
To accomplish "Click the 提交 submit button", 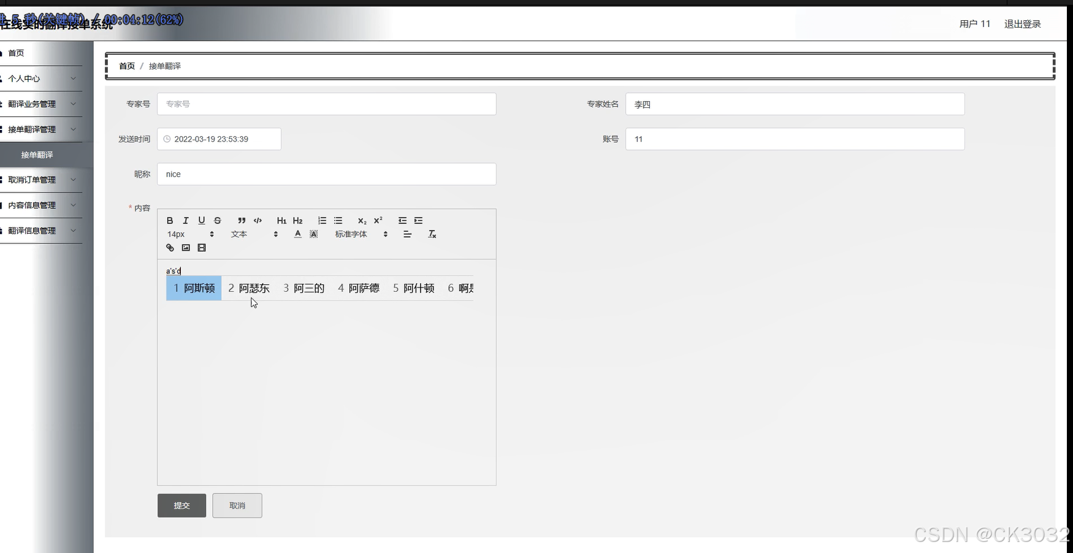I will click(181, 505).
